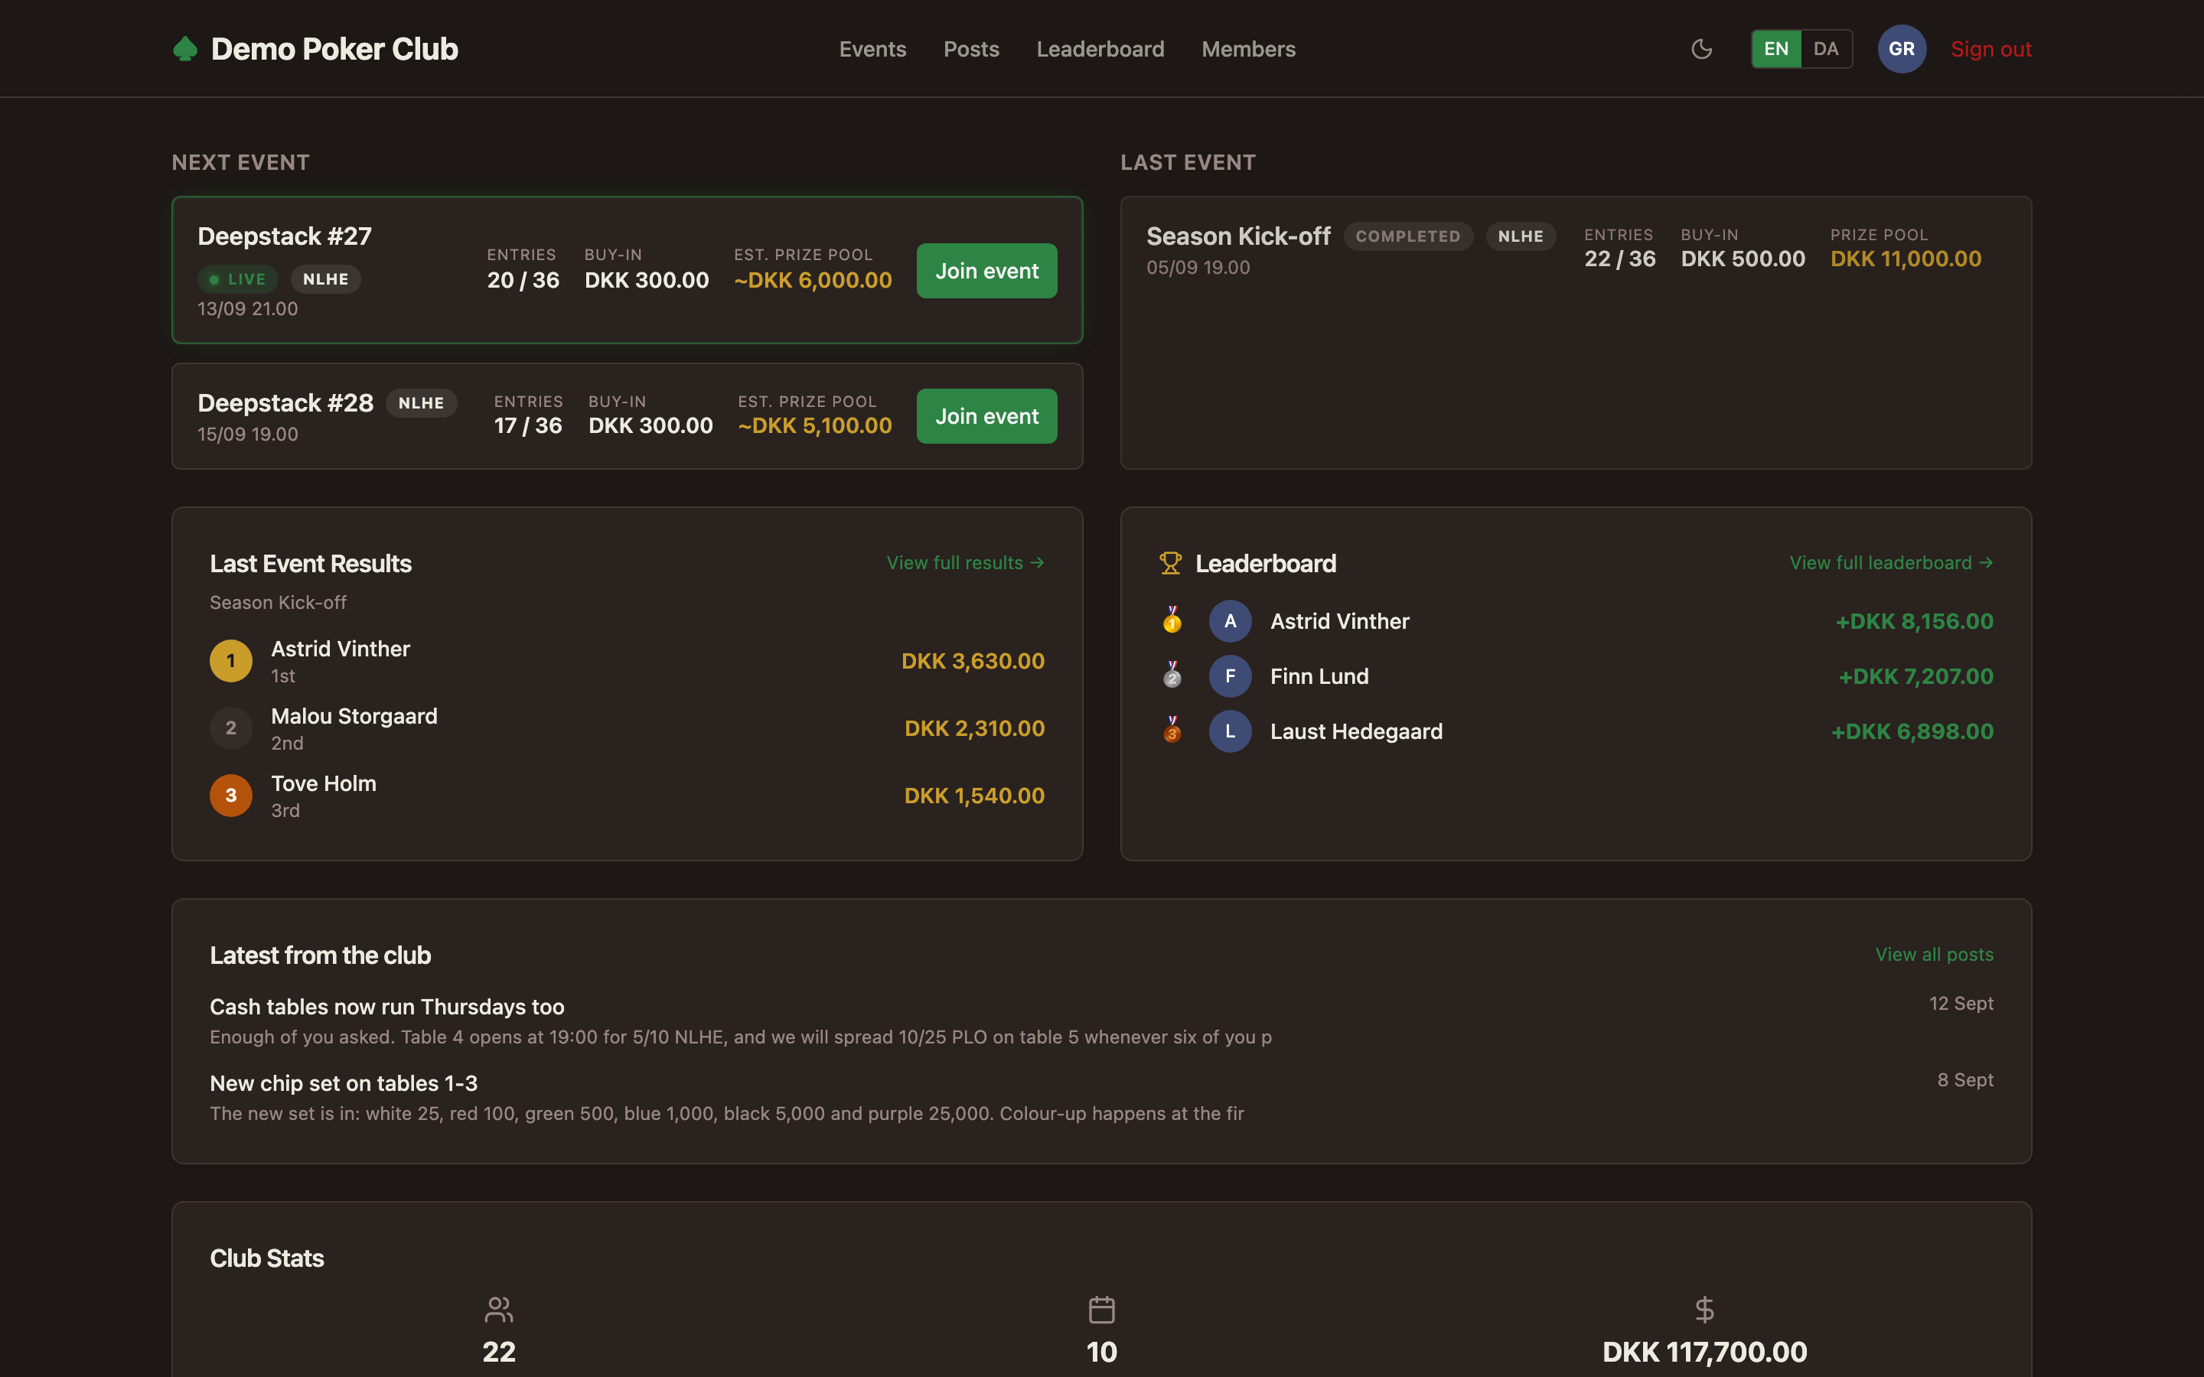The height and width of the screenshot is (1377, 2204).
Task: Open the Events nav item
Action: 872,49
